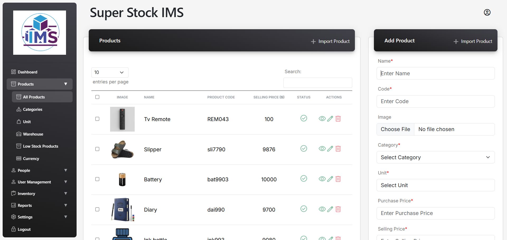Expand the Inventory sidebar menu
Screen dimensions: 507x240
[40, 193]
